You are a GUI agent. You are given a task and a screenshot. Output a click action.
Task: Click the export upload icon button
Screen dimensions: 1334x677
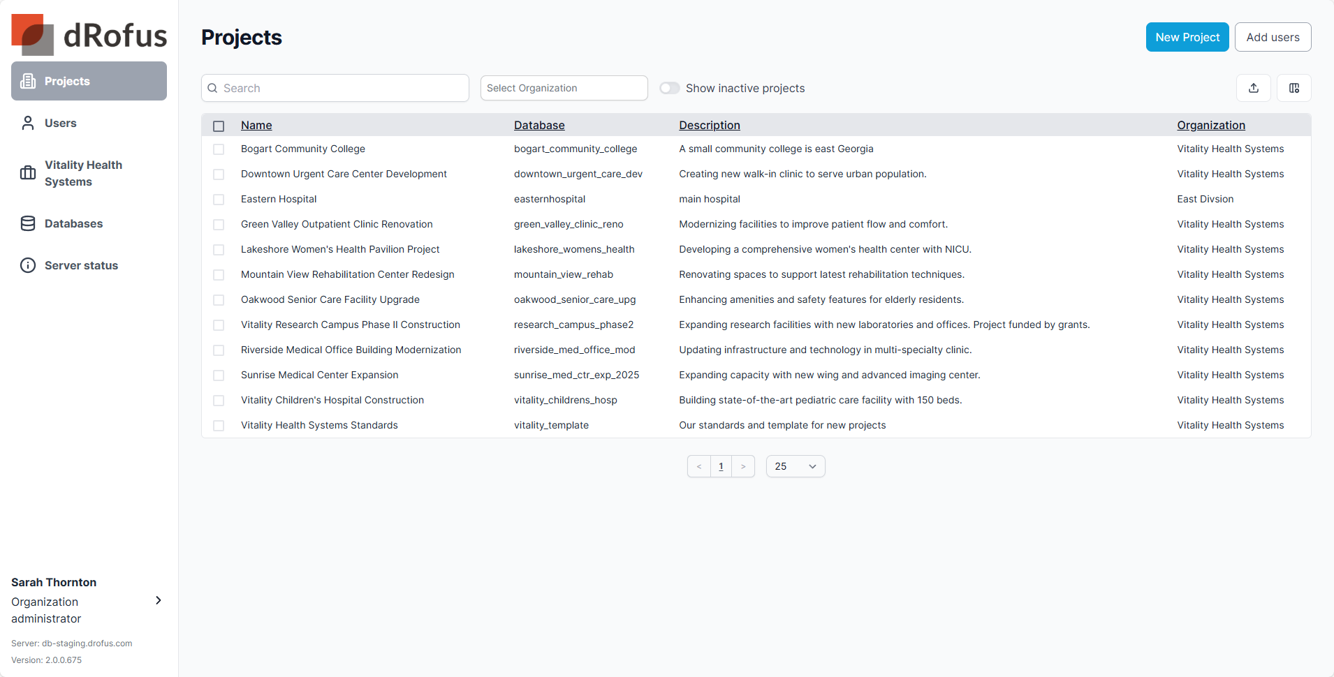tap(1253, 88)
